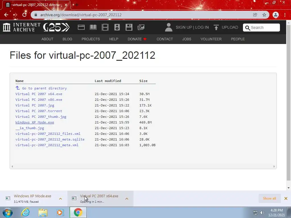This screenshot has height=218, width=291.
Task: Open the HELP menu item
Action: pyautogui.click(x=114, y=39)
